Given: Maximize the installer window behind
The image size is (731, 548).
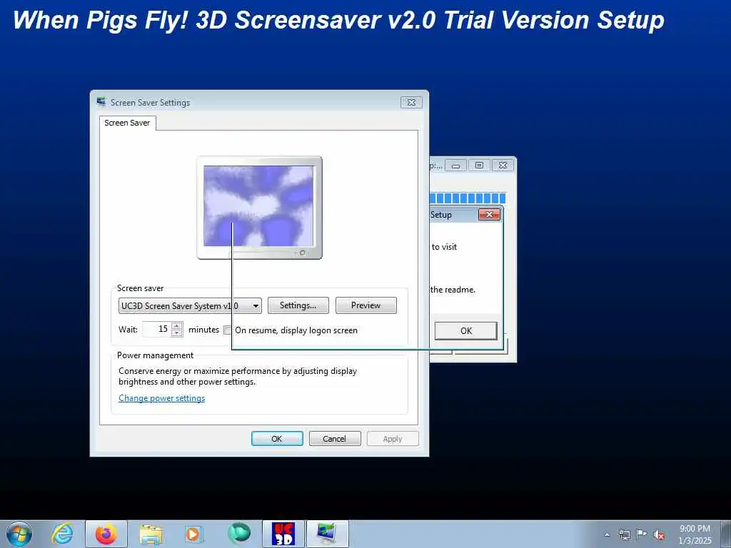Looking at the screenshot, I should click(479, 166).
